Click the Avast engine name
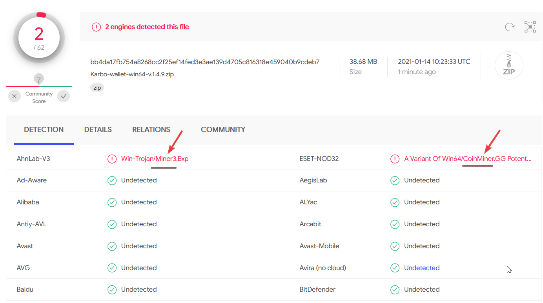The image size is (543, 303). pyautogui.click(x=25, y=246)
